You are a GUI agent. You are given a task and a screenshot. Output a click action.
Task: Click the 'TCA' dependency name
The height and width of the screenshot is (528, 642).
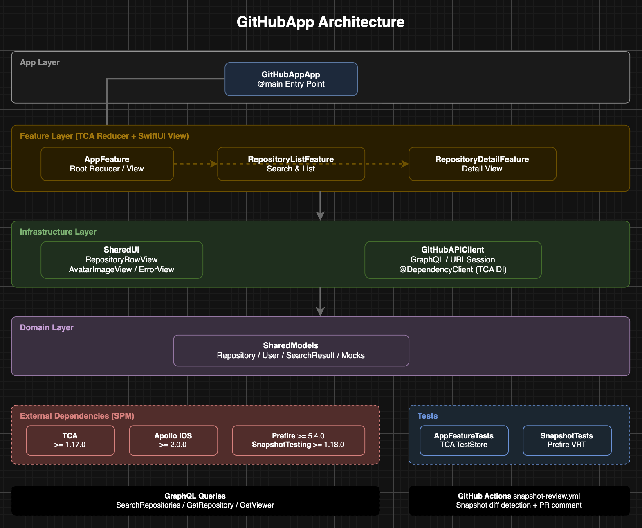tap(70, 436)
